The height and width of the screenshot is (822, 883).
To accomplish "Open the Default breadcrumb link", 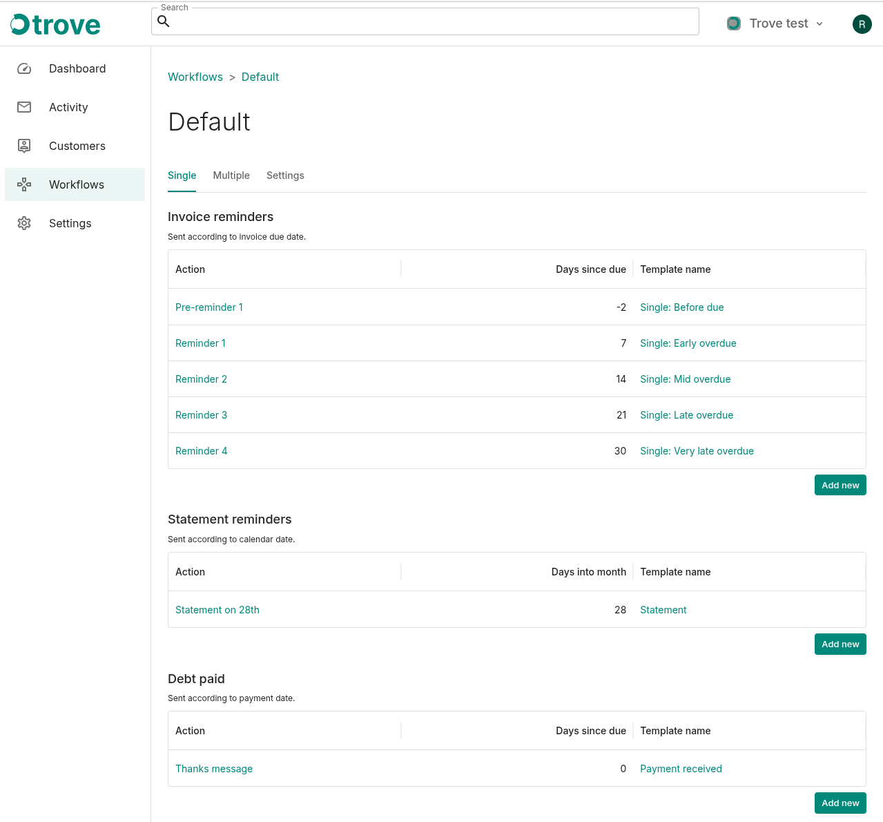I will [x=260, y=77].
